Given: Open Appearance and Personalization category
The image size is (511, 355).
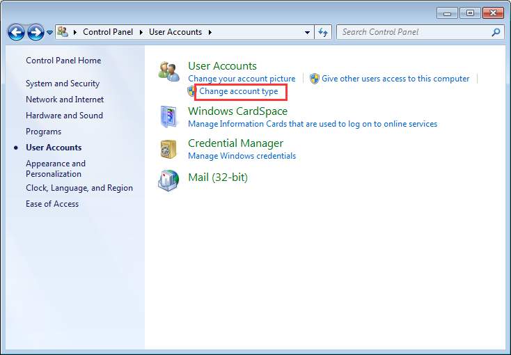Looking at the screenshot, I should click(x=56, y=168).
